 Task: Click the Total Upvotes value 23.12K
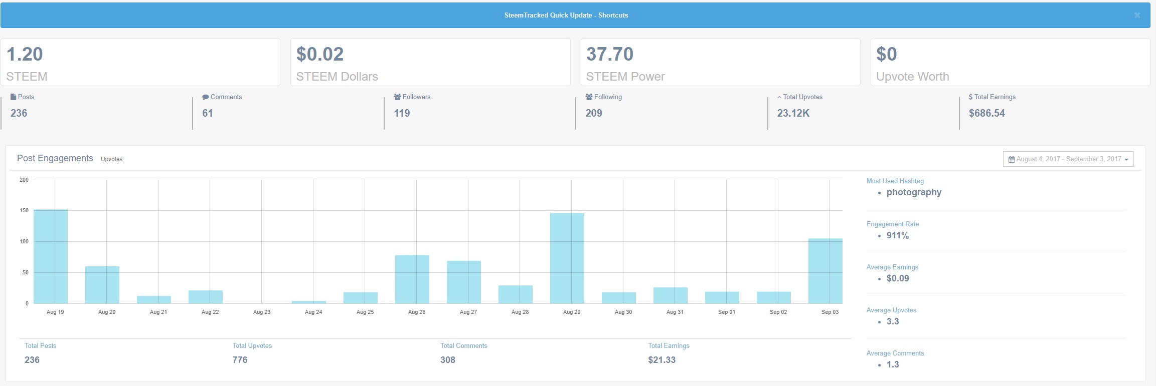click(793, 113)
